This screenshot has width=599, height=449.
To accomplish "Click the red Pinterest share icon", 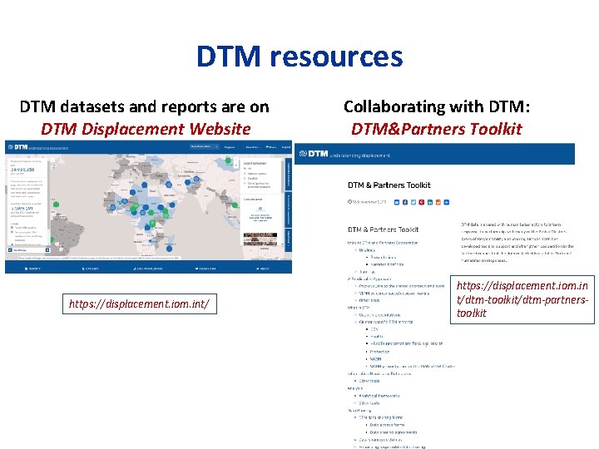I will [421, 202].
